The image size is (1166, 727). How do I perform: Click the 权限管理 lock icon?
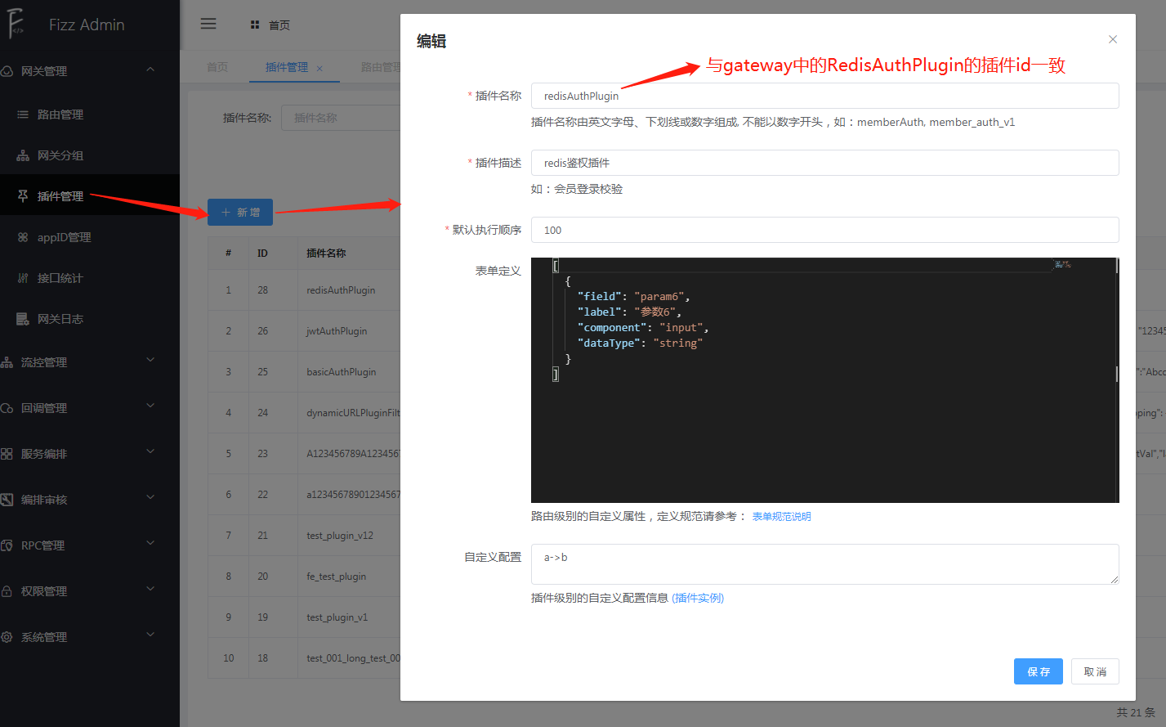click(x=11, y=590)
